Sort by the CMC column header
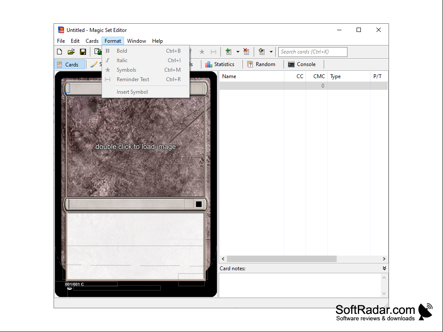Image resolution: width=443 pixels, height=332 pixels. click(316, 76)
